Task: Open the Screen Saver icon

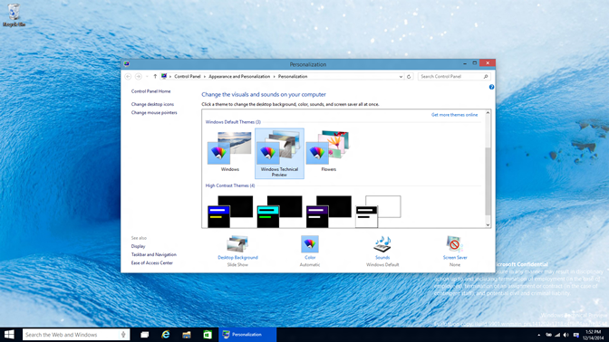Action: 454,244
